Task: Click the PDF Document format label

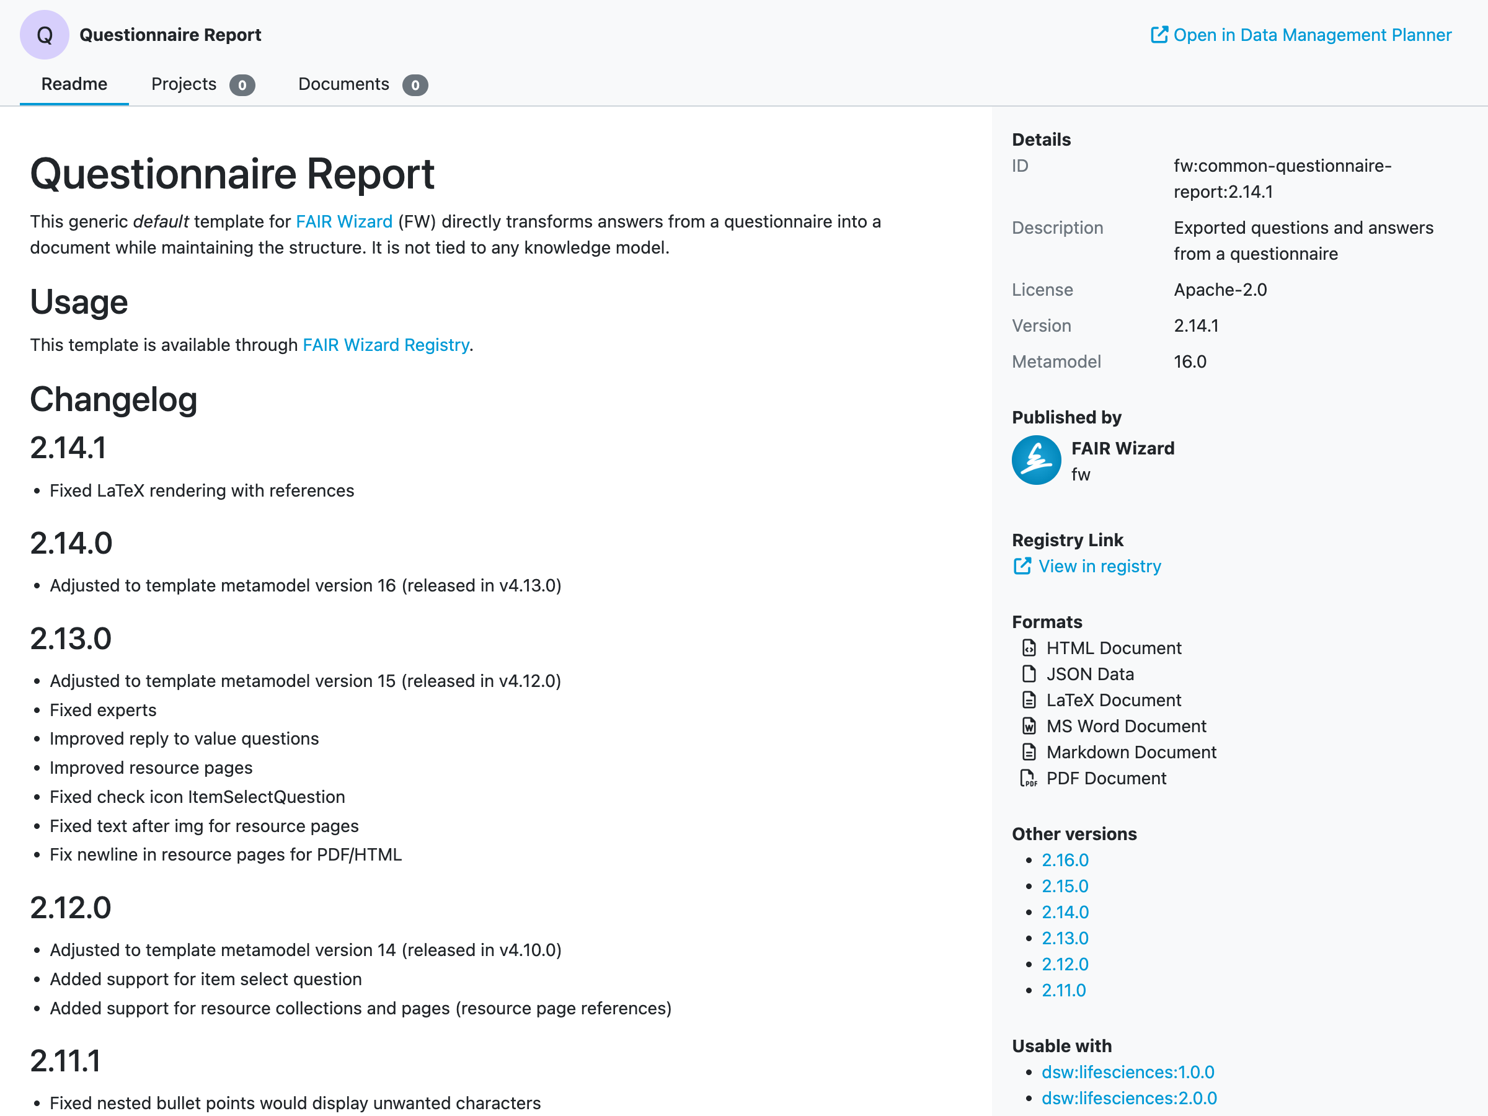Action: coord(1106,778)
